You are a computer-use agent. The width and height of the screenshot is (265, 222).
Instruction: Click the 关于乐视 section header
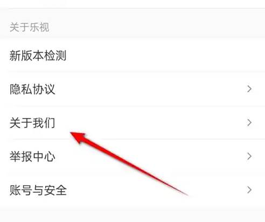(x=29, y=27)
